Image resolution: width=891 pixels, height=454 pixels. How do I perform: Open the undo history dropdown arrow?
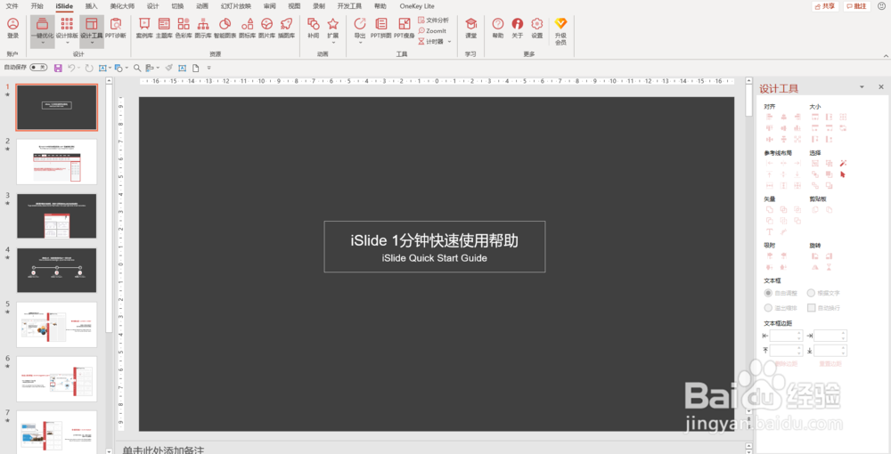(79, 68)
